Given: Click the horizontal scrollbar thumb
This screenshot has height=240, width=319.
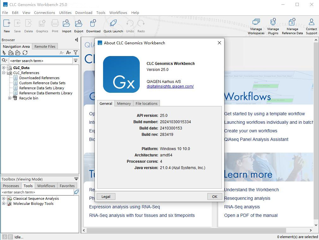Looking at the screenshot, I should click(186, 230).
